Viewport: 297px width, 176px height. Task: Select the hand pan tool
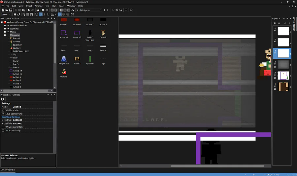pyautogui.click(x=15, y=14)
